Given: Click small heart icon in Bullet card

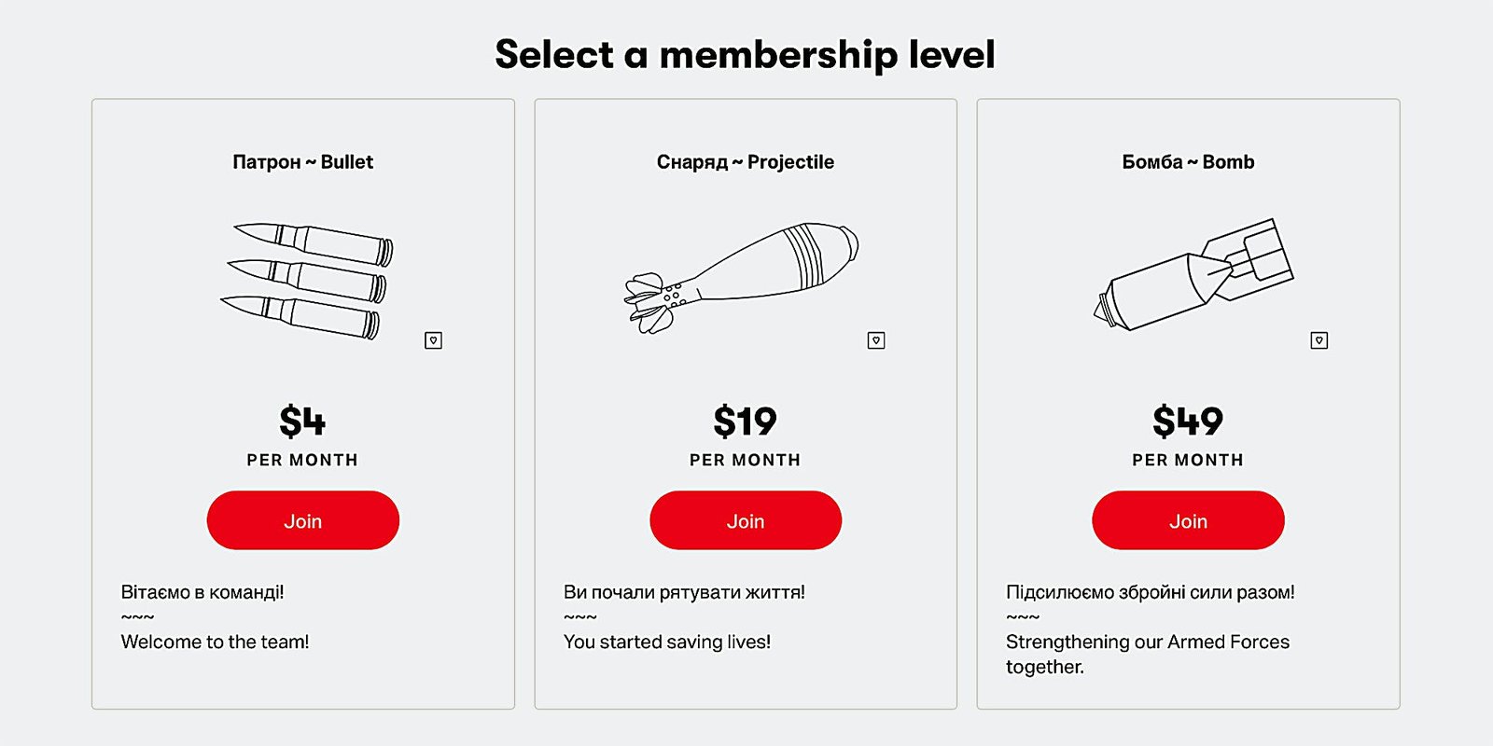Looking at the screenshot, I should coord(433,340).
